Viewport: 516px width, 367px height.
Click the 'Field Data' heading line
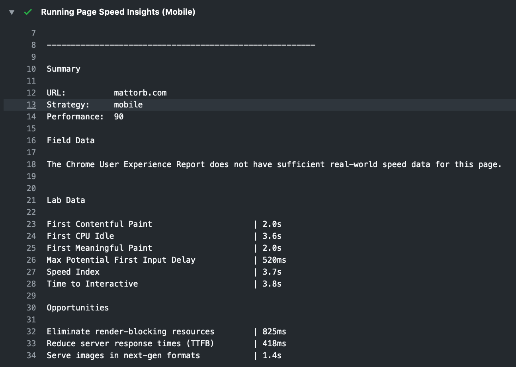(70, 140)
